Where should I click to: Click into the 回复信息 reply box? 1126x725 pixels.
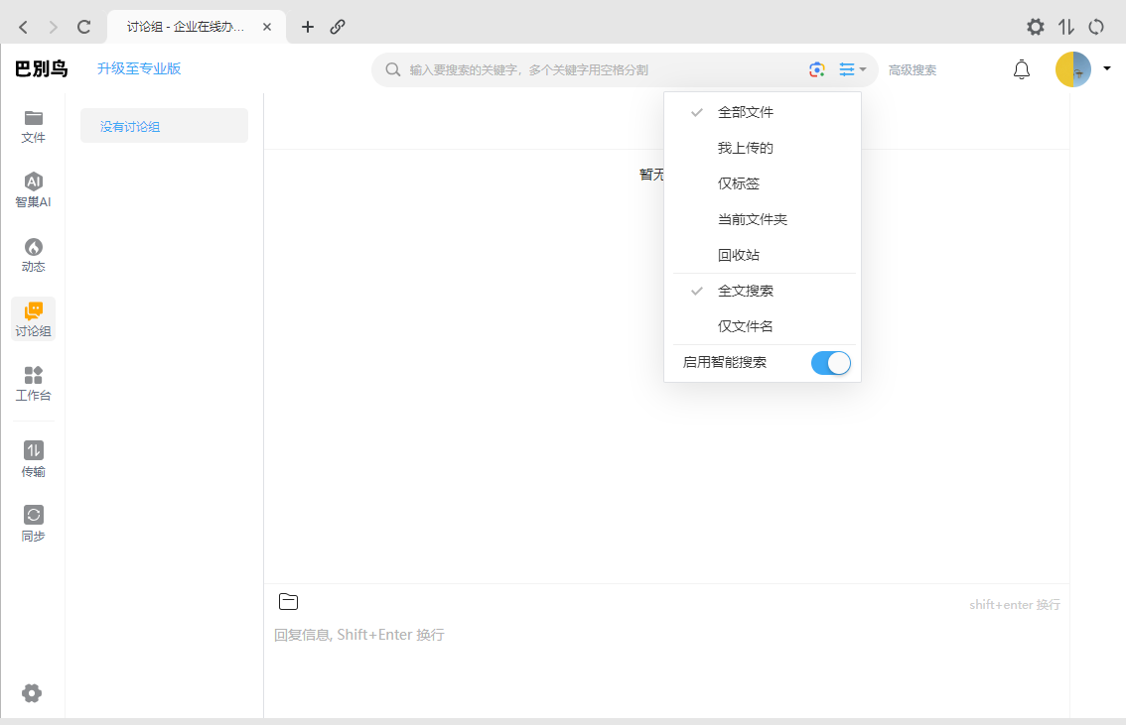pyautogui.click(x=666, y=666)
